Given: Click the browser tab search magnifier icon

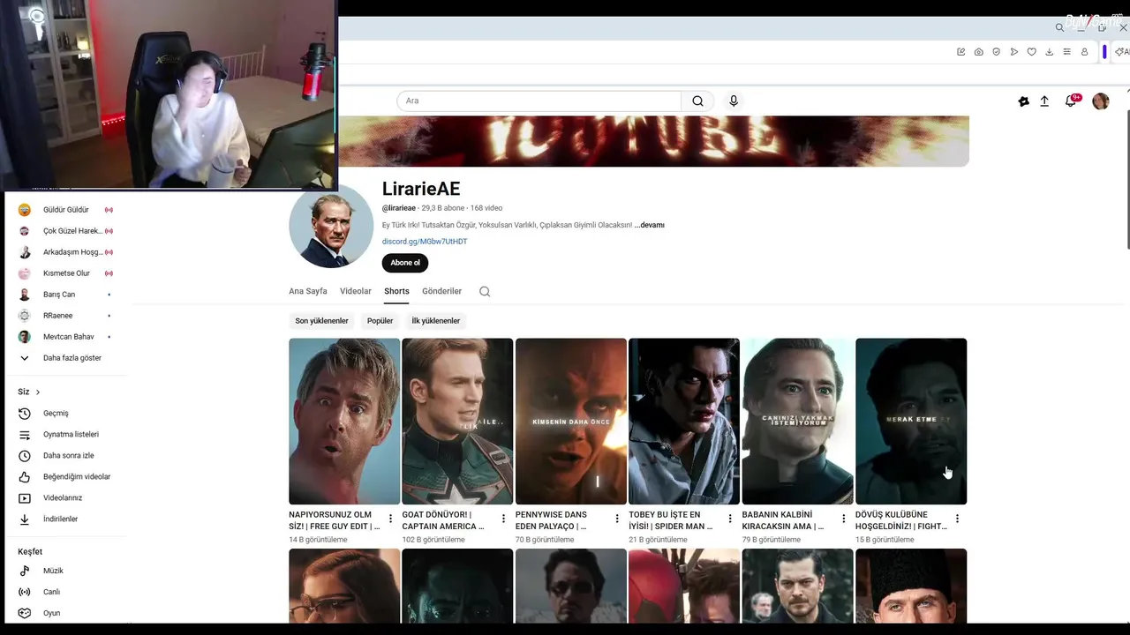Looking at the screenshot, I should click(x=1059, y=27).
